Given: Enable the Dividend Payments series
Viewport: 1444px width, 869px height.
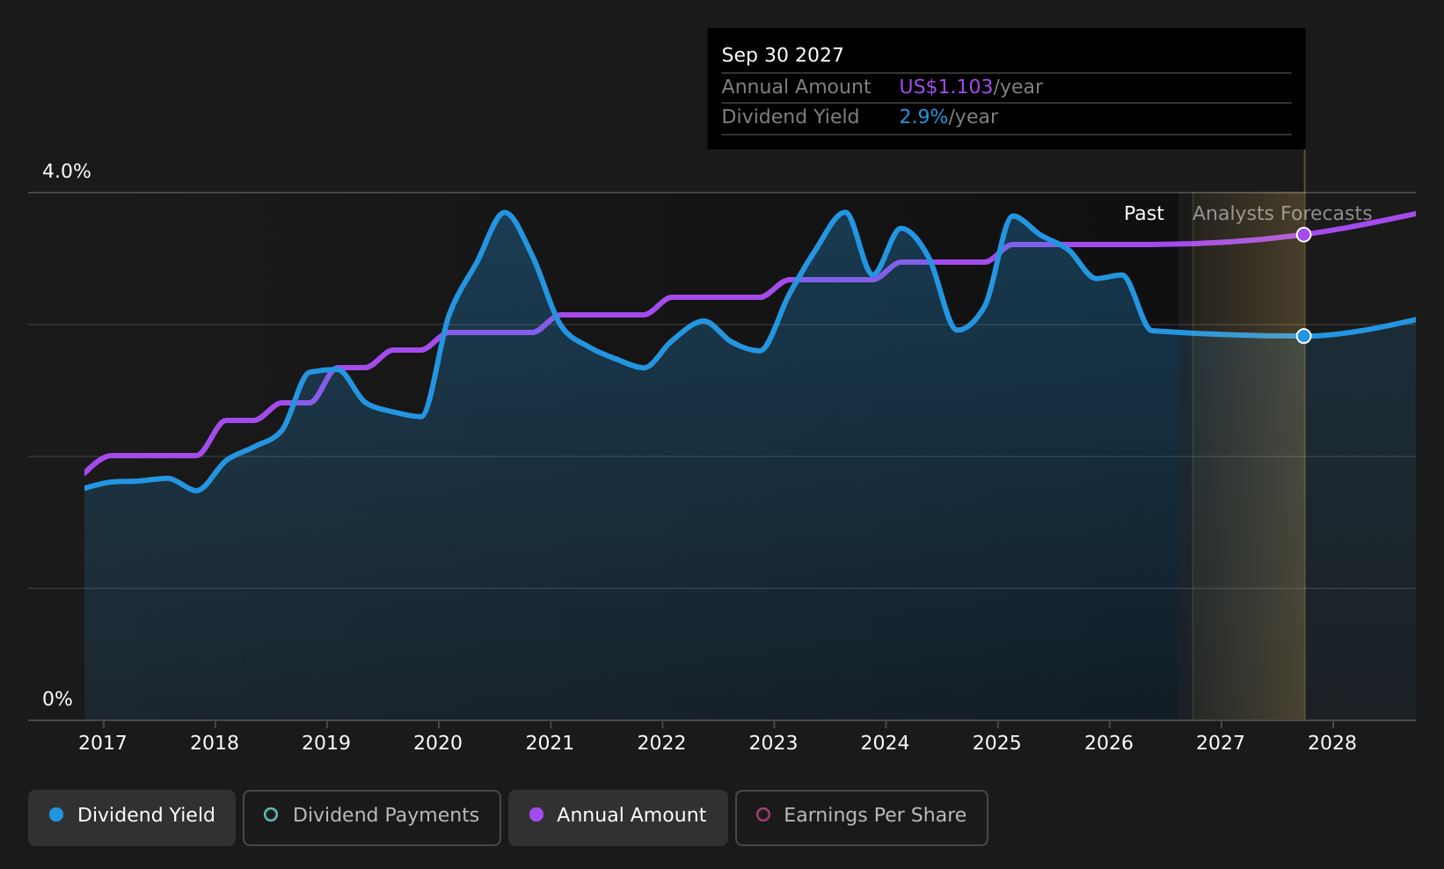Looking at the screenshot, I should point(372,817).
